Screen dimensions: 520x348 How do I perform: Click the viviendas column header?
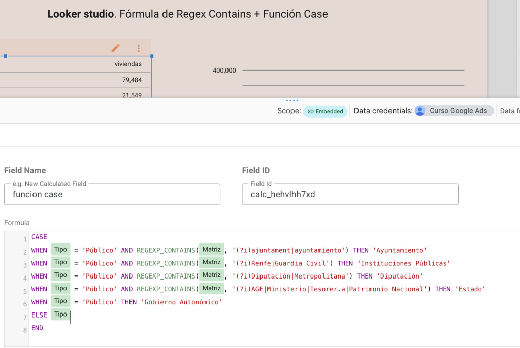(128, 64)
